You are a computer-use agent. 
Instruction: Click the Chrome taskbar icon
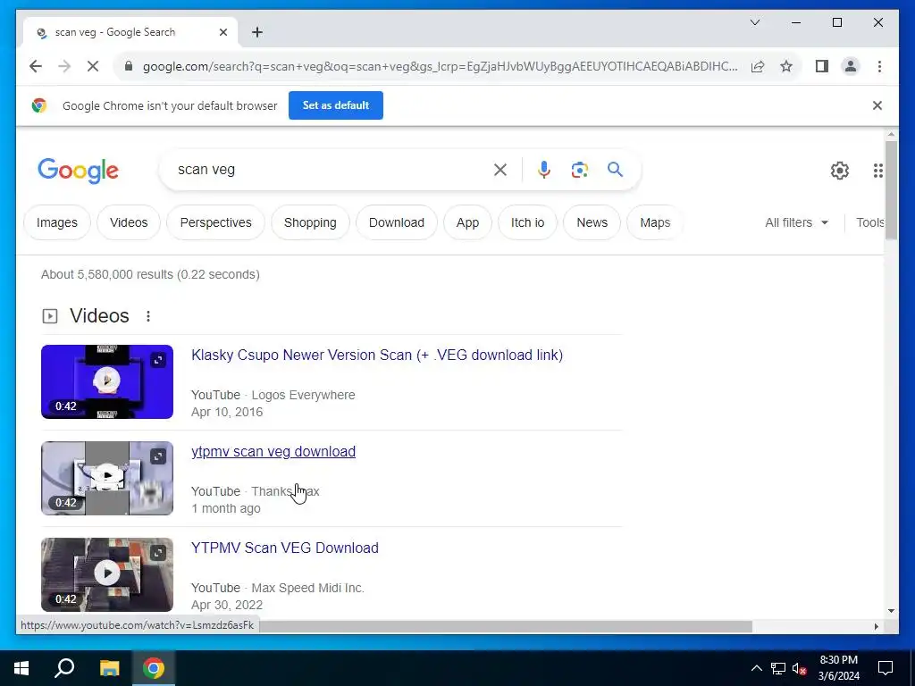[x=154, y=668]
